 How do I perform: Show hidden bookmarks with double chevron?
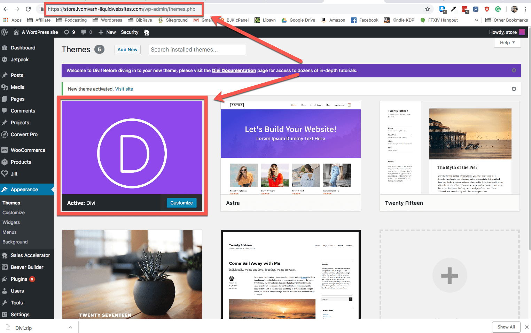(476, 20)
